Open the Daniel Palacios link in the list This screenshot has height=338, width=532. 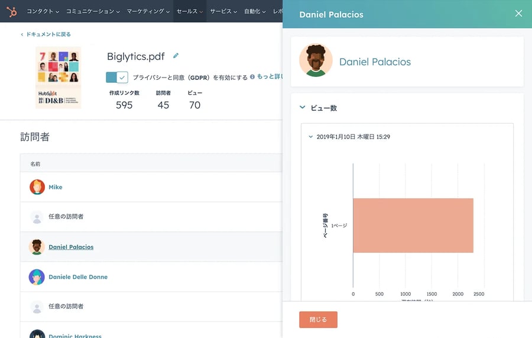[71, 247]
